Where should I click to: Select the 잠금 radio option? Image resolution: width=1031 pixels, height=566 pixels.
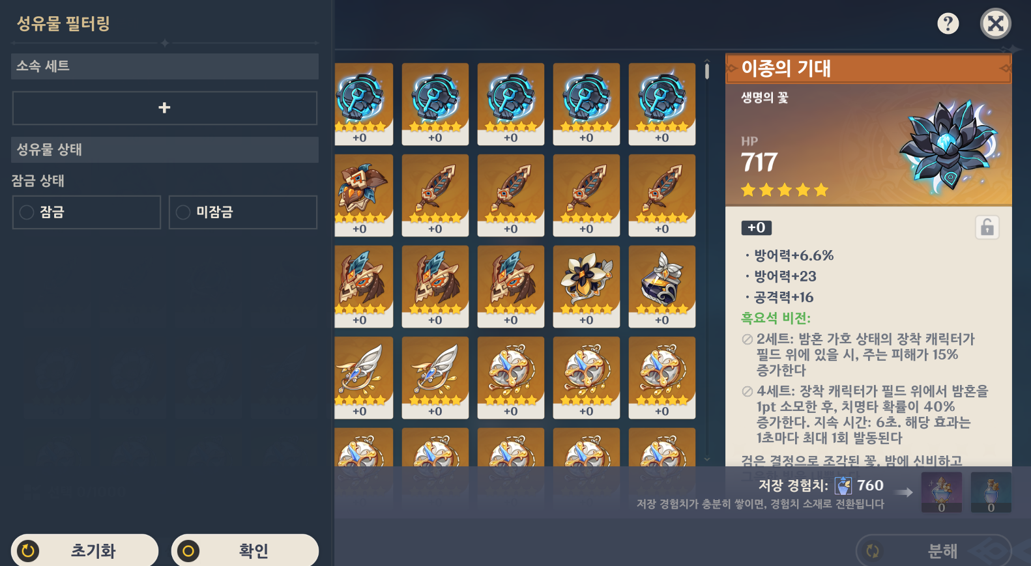(x=87, y=212)
